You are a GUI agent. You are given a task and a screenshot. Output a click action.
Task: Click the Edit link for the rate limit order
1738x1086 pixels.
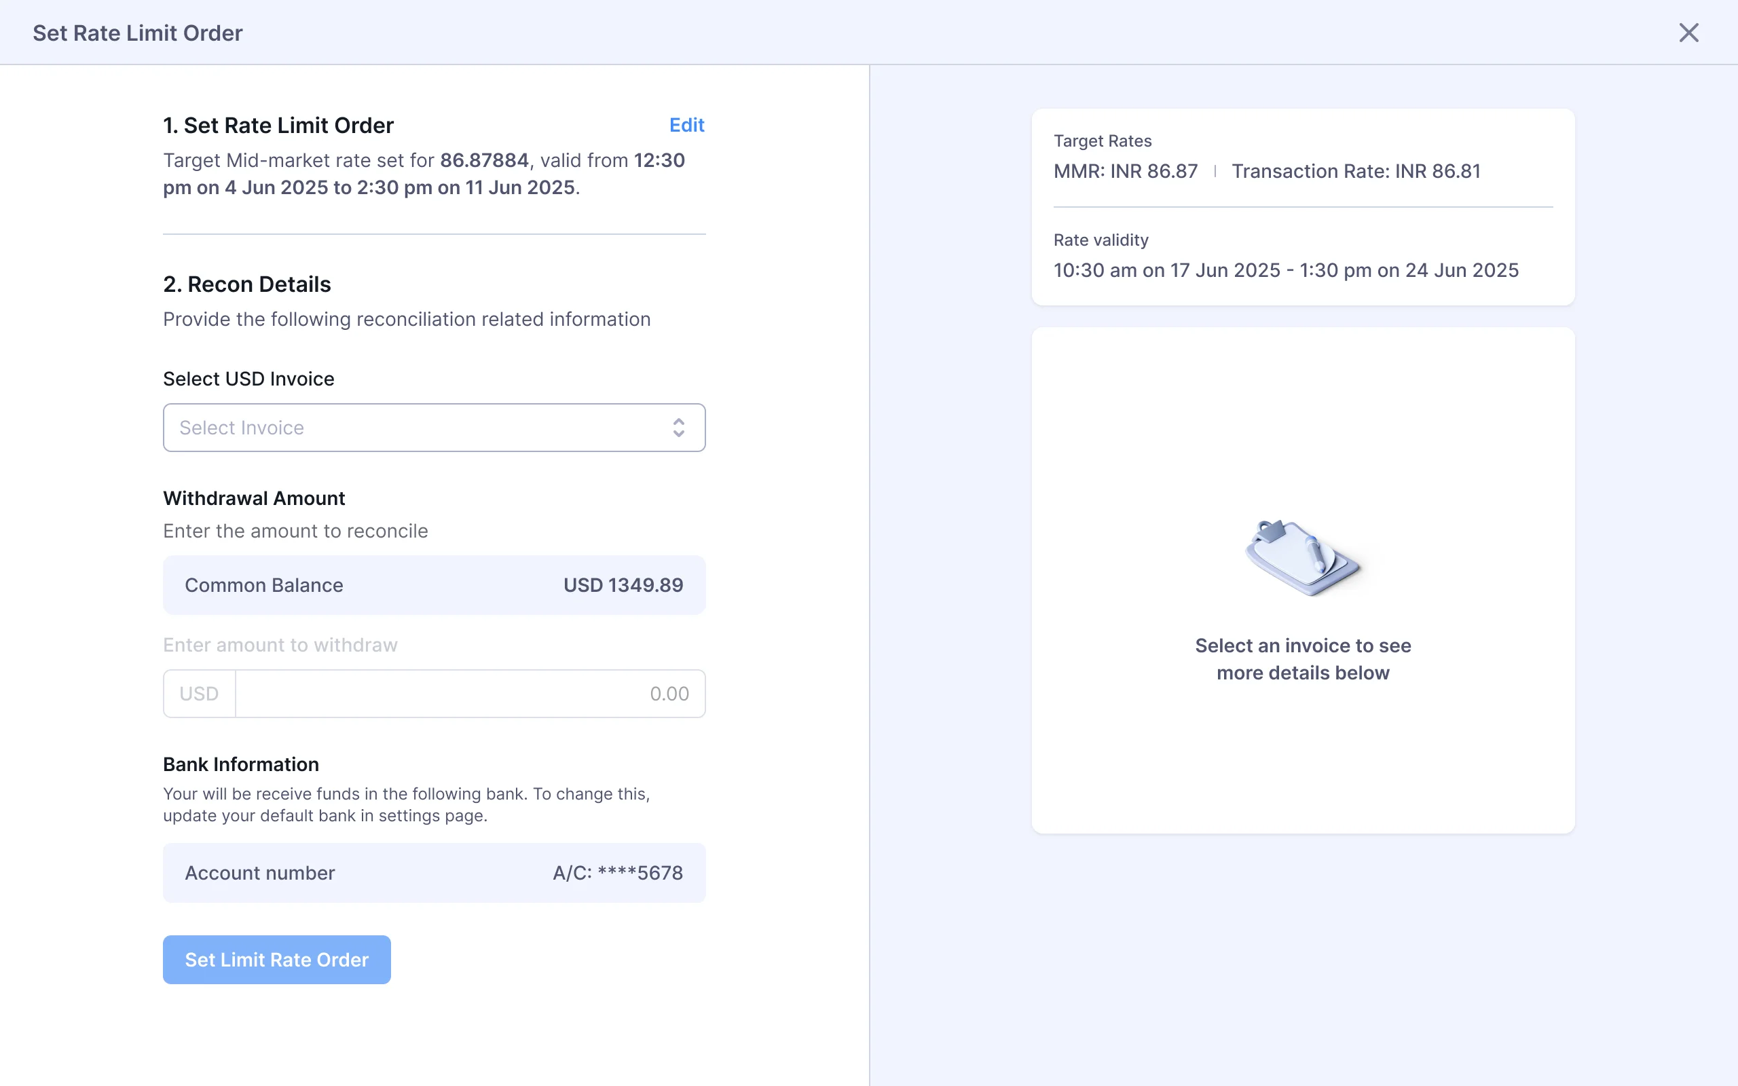[x=686, y=125]
